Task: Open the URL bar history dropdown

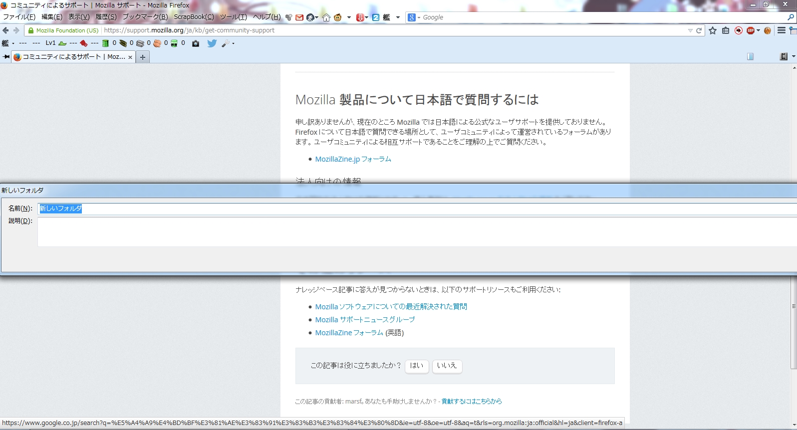Action: [x=690, y=30]
